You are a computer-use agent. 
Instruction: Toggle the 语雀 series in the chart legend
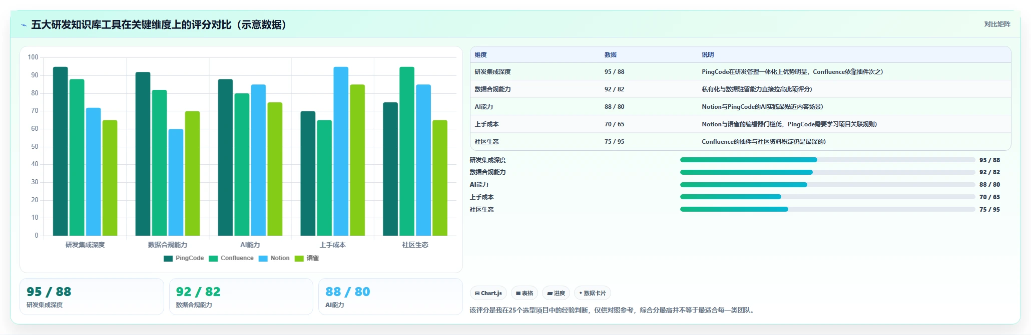[307, 258]
